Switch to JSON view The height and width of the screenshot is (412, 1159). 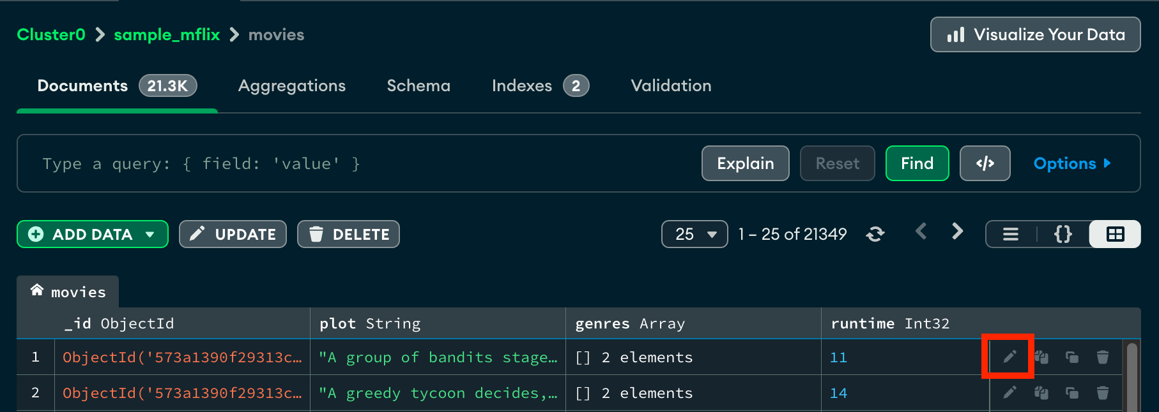pos(1063,234)
